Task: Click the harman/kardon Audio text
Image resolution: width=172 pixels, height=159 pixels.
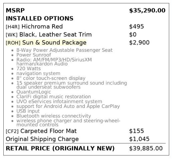Action: coord(42,64)
